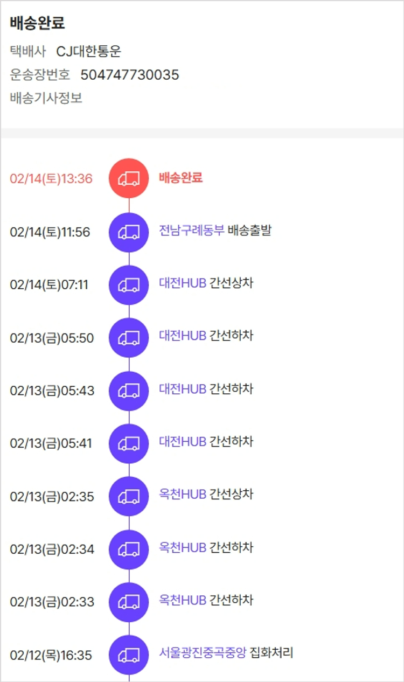
Task: Click the red 배송완료 status text
Action: point(180,178)
